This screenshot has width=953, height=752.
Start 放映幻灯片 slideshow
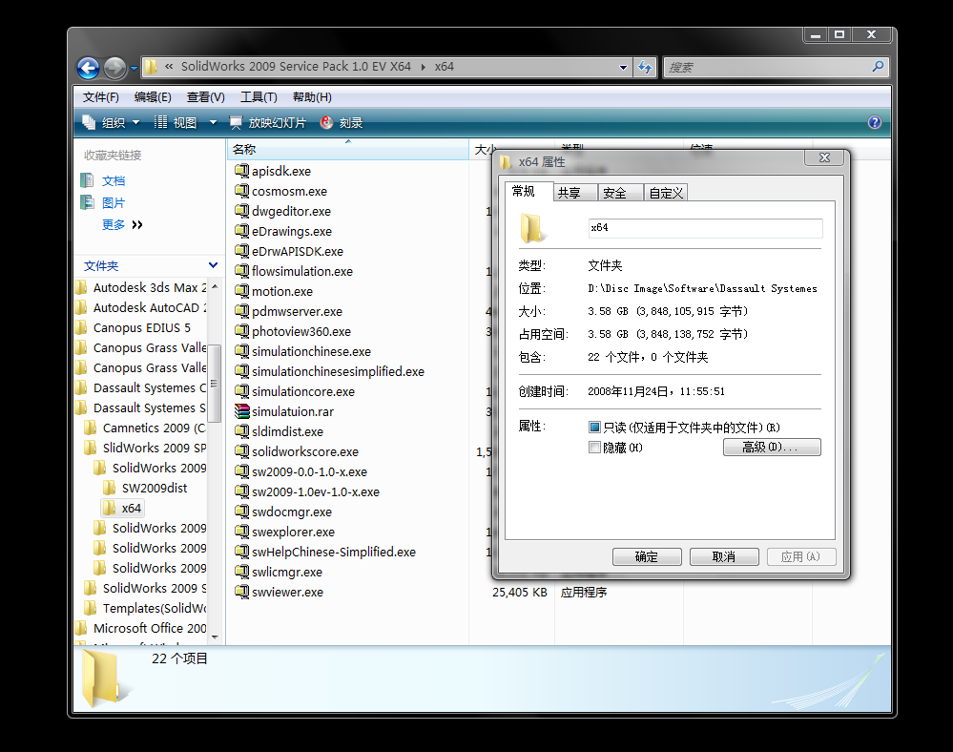point(267,123)
